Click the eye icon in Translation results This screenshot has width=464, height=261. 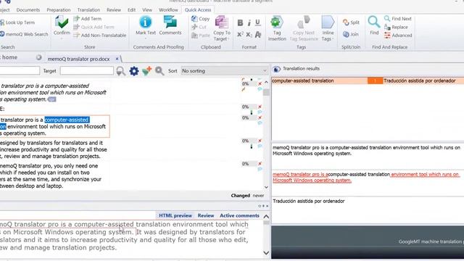tap(277, 69)
